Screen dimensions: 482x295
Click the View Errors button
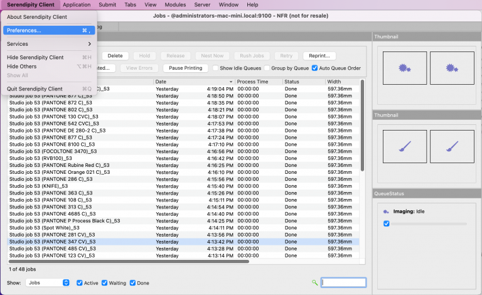[139, 68]
